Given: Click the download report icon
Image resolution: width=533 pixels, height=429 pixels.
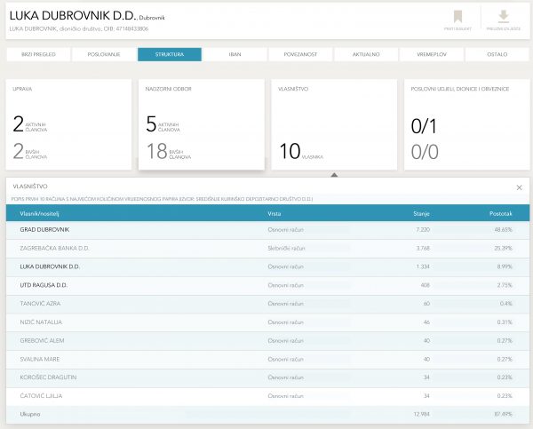Looking at the screenshot, I should pos(504,16).
